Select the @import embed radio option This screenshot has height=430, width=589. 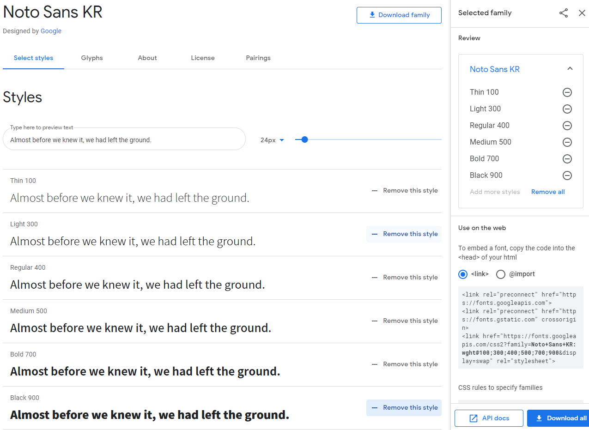tap(501, 274)
